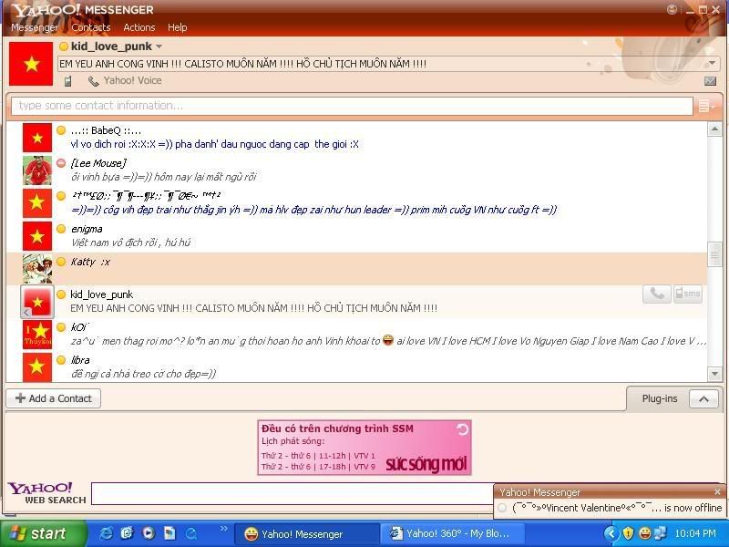This screenshot has width=729, height=547.
Task: Click the contact search input field
Action: [351, 106]
